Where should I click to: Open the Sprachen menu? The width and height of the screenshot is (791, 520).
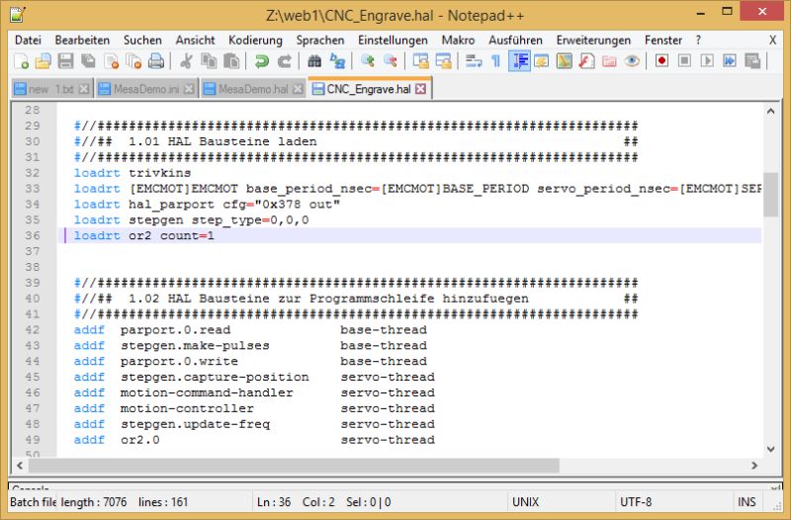tap(320, 41)
